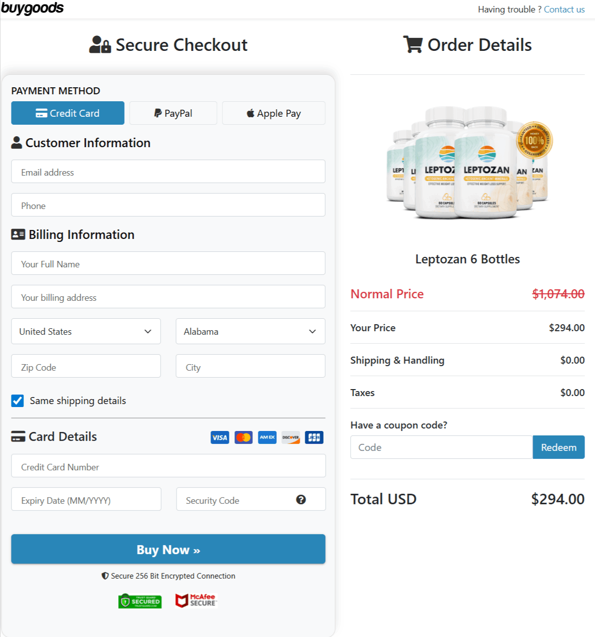Image resolution: width=595 pixels, height=637 pixels.
Task: Click the shopping cart icon
Action: click(x=412, y=44)
